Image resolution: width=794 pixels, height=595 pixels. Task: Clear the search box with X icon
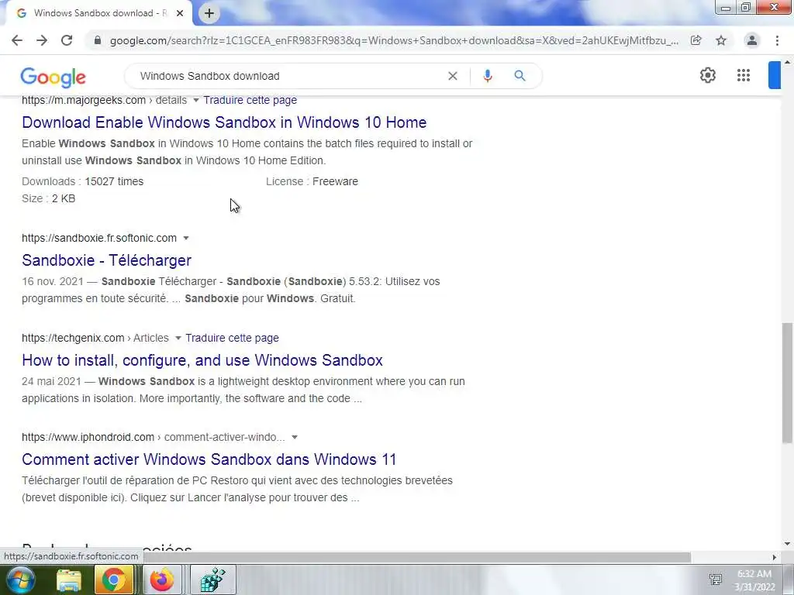[453, 76]
